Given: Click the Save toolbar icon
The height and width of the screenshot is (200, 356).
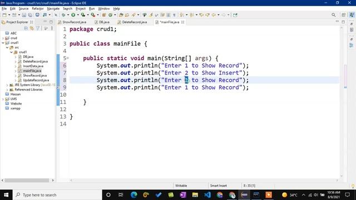Looking at the screenshot, I should coord(24,15).
